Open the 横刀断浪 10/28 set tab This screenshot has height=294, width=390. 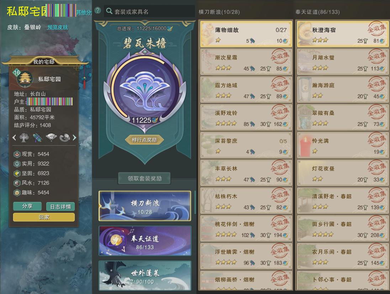[x=145, y=206]
